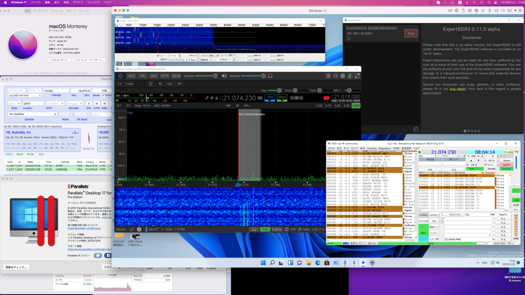This screenshot has height=295, width=525.
Task: Open the ファイル menu in JTDX
Action: (331, 148)
